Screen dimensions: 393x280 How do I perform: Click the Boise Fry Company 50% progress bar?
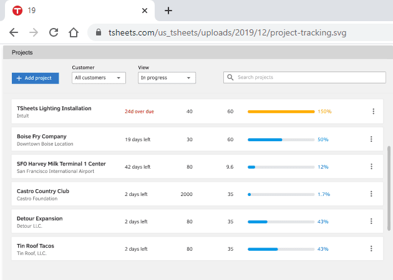(x=281, y=140)
